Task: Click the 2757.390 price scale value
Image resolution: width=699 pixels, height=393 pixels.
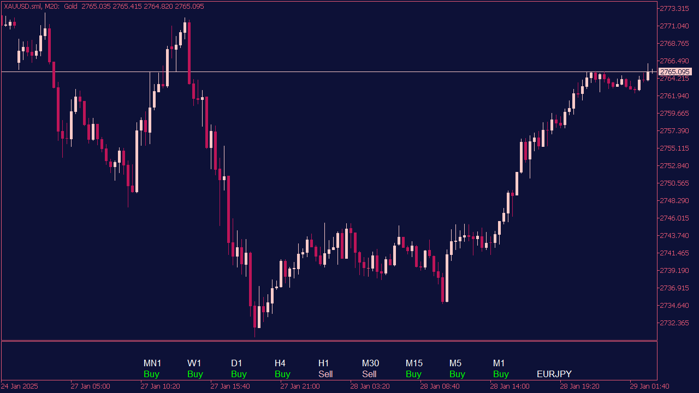Action: point(674,130)
